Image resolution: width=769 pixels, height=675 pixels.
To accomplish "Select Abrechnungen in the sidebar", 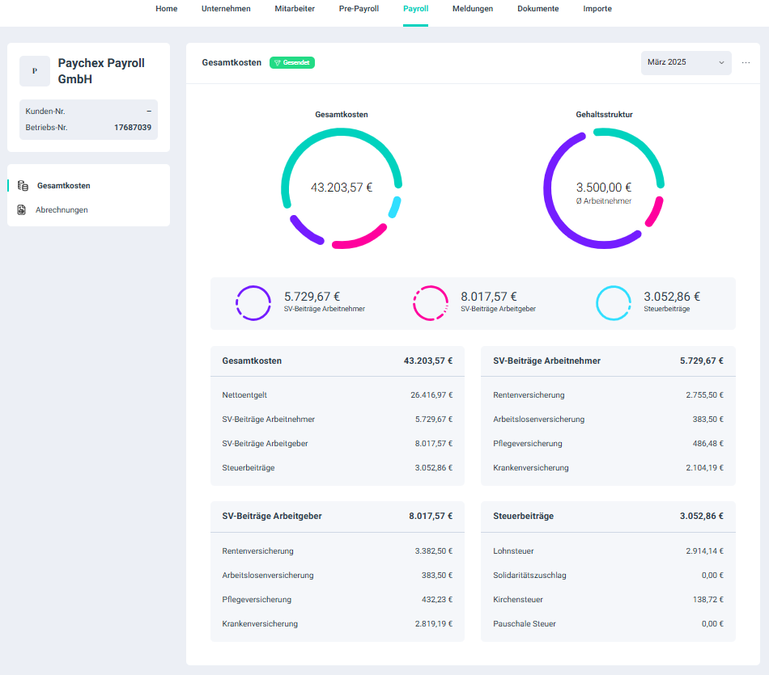I will click(x=62, y=210).
